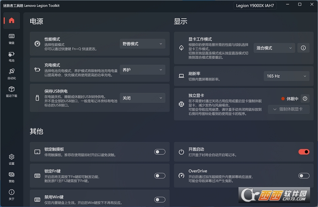Expand the 强制休眠显卡 dropdown button
The width and height of the screenshot is (318, 207).
point(289,109)
